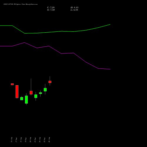This screenshot has width=147, height=147.
Task: Click the 21 Aug date axis label
Action: click(35, 140)
